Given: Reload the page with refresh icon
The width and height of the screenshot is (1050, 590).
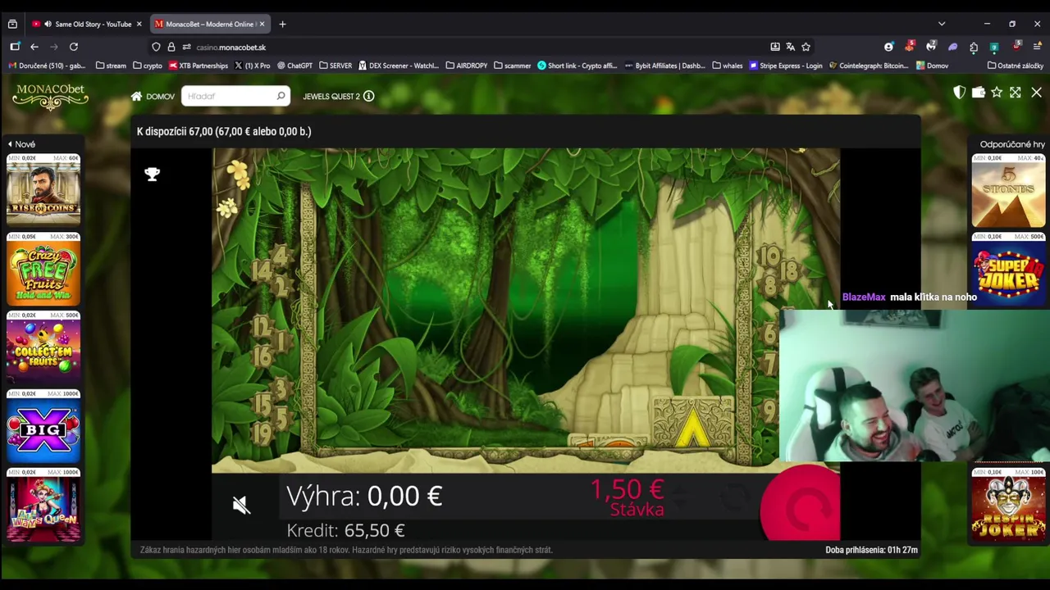Looking at the screenshot, I should [74, 47].
